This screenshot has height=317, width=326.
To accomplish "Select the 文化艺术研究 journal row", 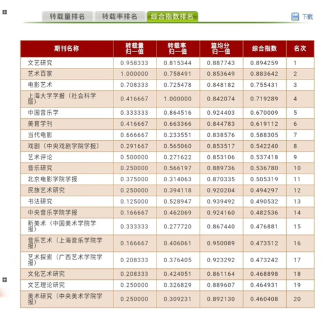I will (x=168, y=274).
